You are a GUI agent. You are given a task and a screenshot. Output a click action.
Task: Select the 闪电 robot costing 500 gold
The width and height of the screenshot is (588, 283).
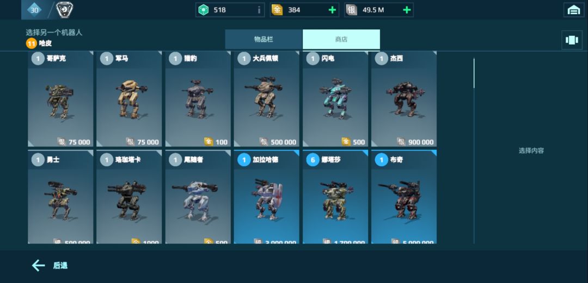pos(335,99)
